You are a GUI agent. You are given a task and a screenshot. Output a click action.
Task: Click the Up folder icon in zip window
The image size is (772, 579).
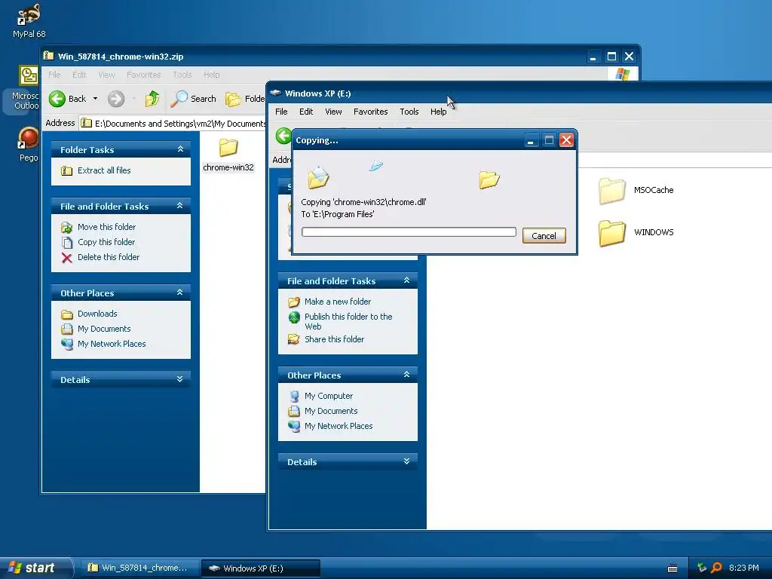point(152,99)
